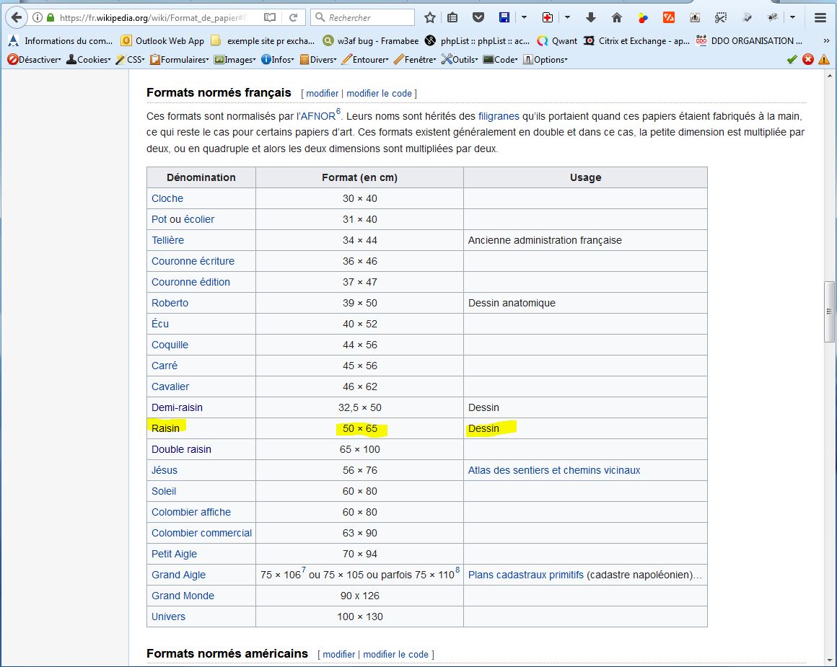
Task: Click the bookmarks list icon beside the star
Action: 452,17
